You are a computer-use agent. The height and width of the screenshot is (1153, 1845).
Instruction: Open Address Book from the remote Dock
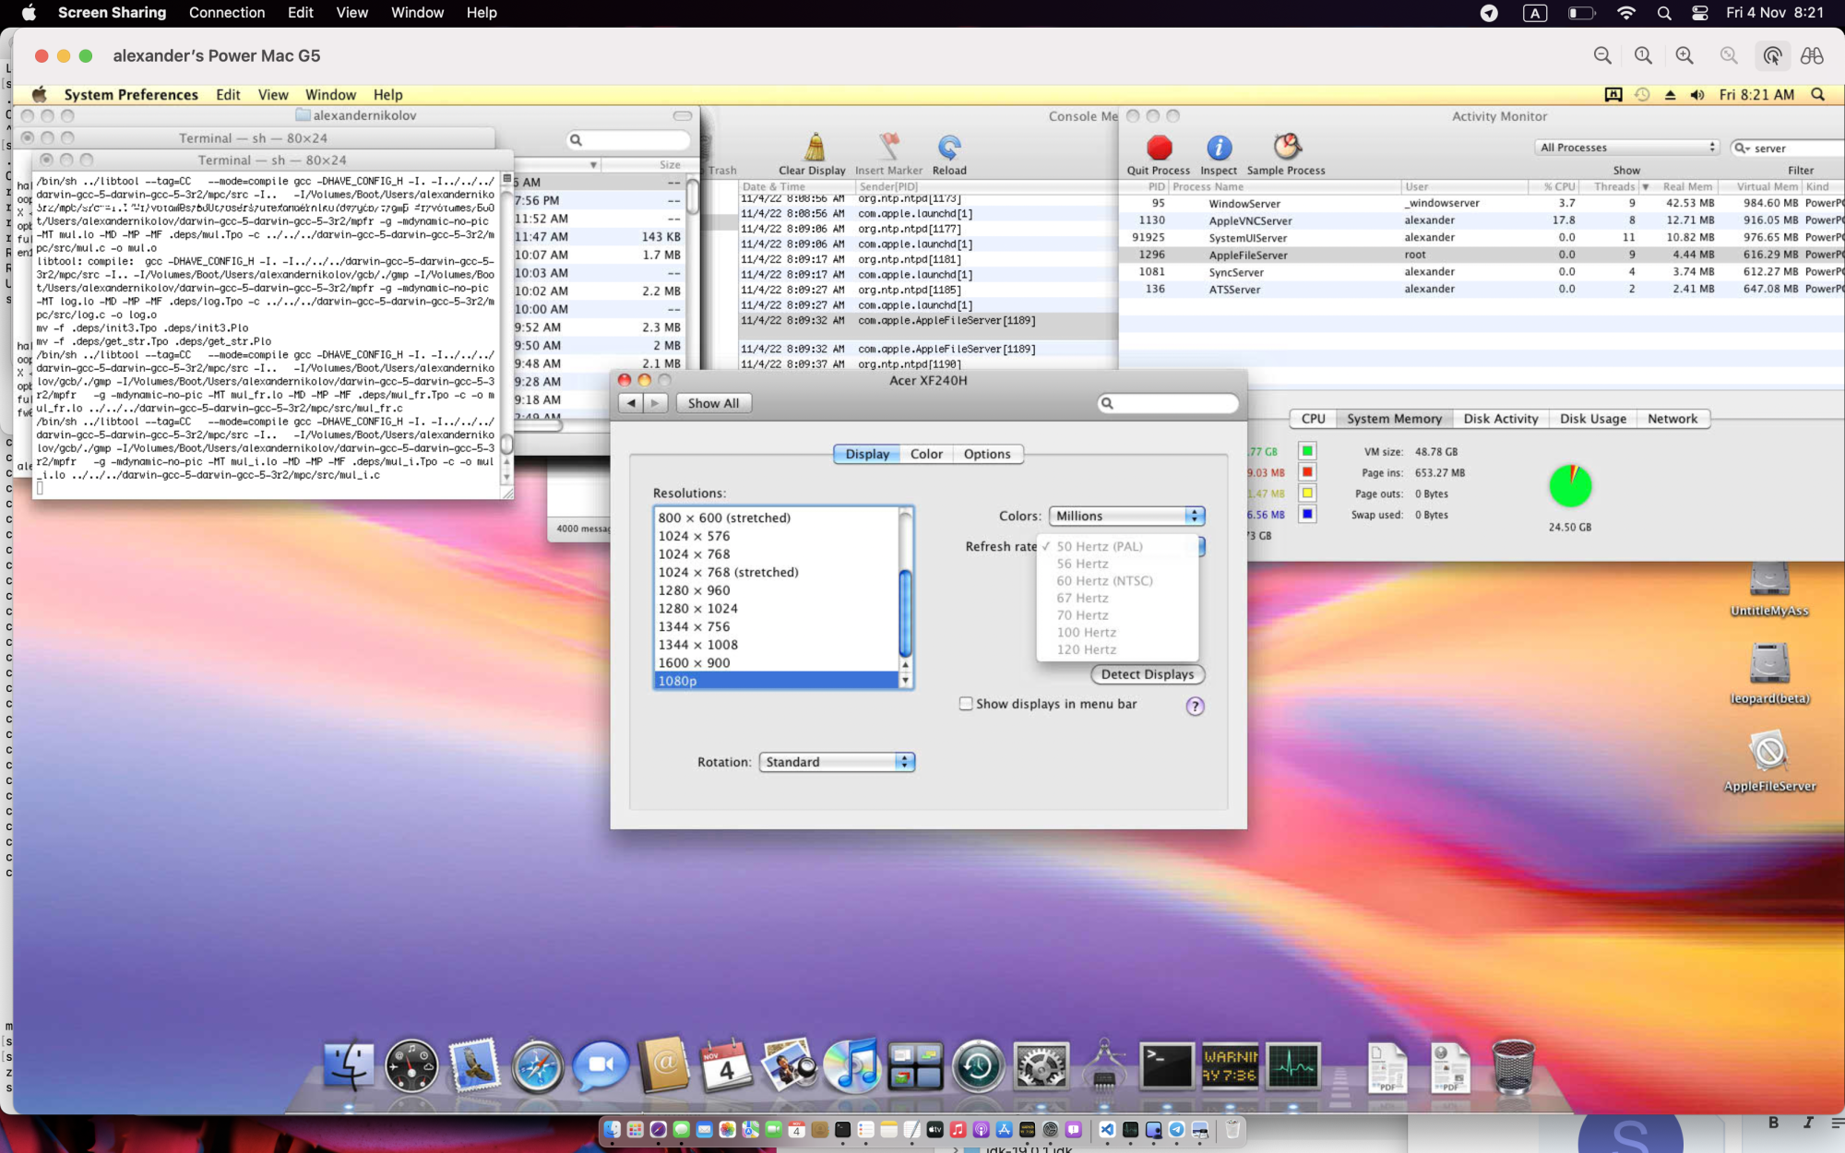tap(664, 1066)
